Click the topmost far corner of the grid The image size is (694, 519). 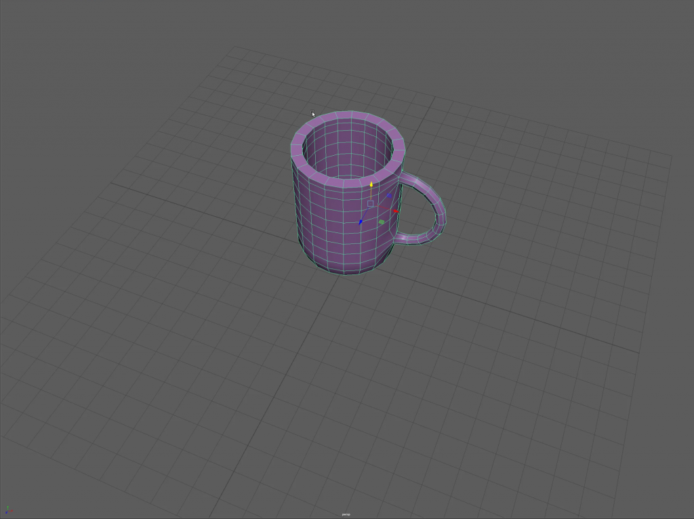click(x=234, y=47)
